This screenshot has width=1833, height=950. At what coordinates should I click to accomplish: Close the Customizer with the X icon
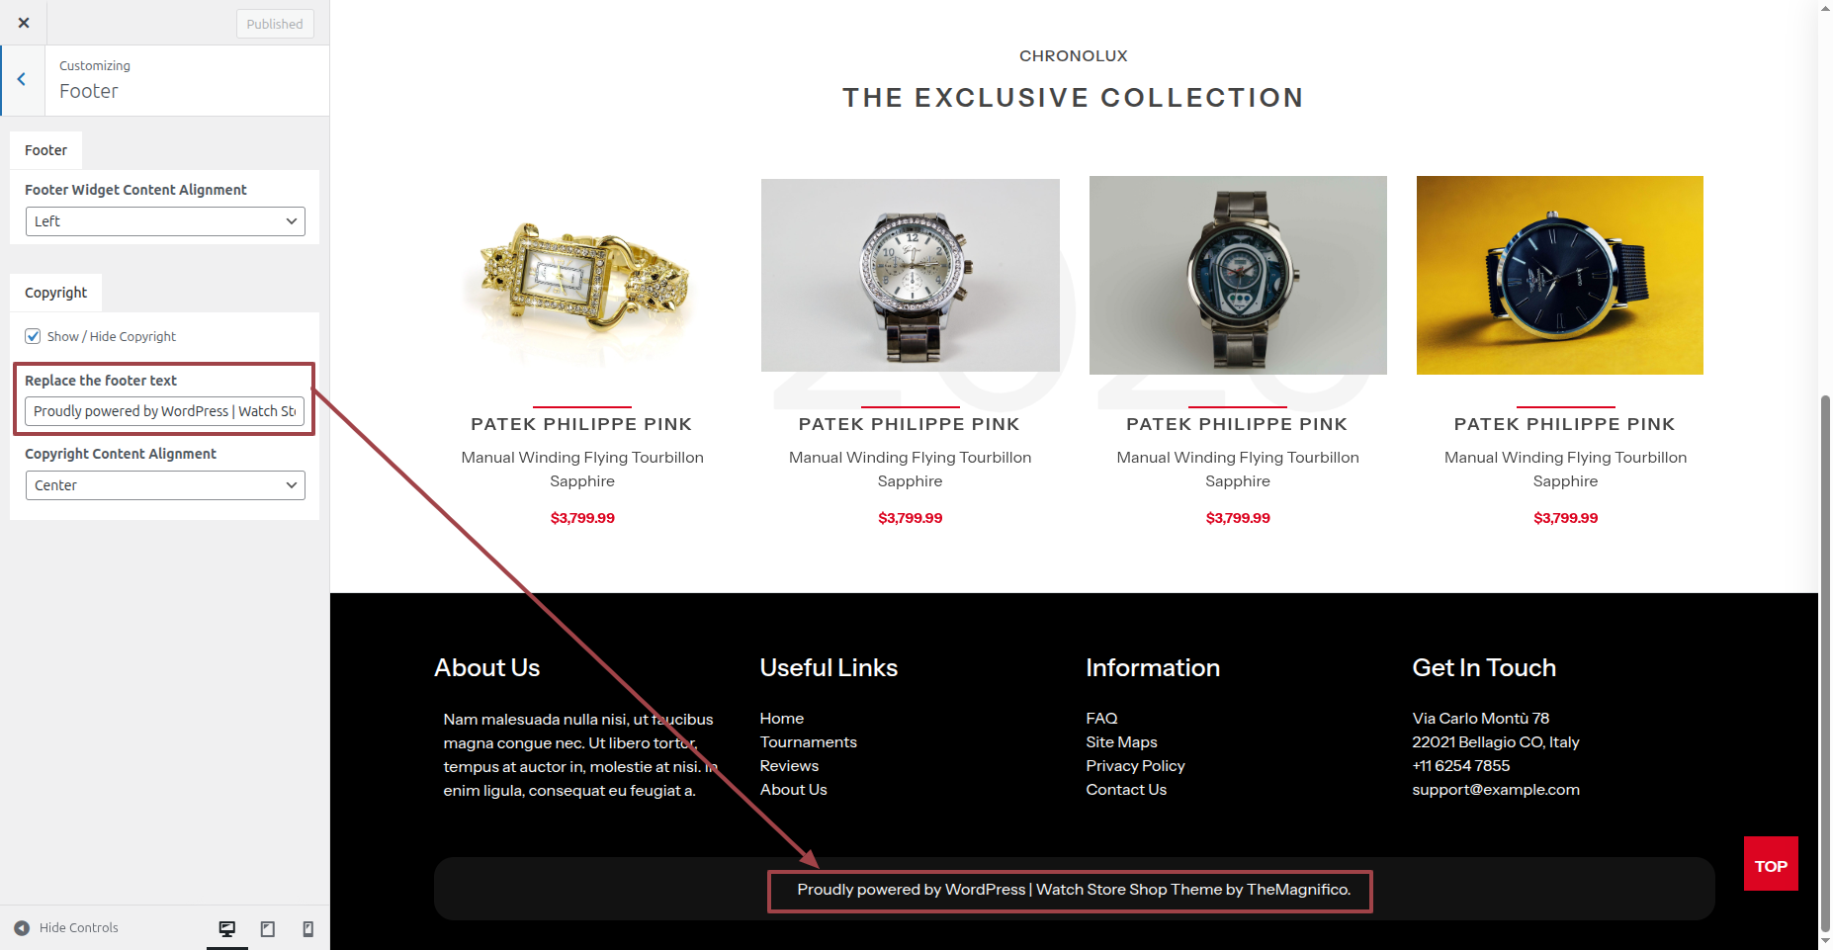24,23
